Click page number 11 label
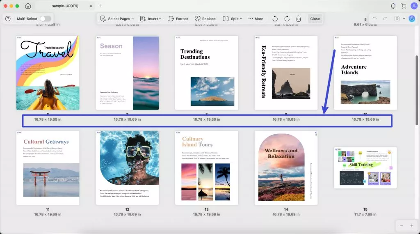 (48, 209)
